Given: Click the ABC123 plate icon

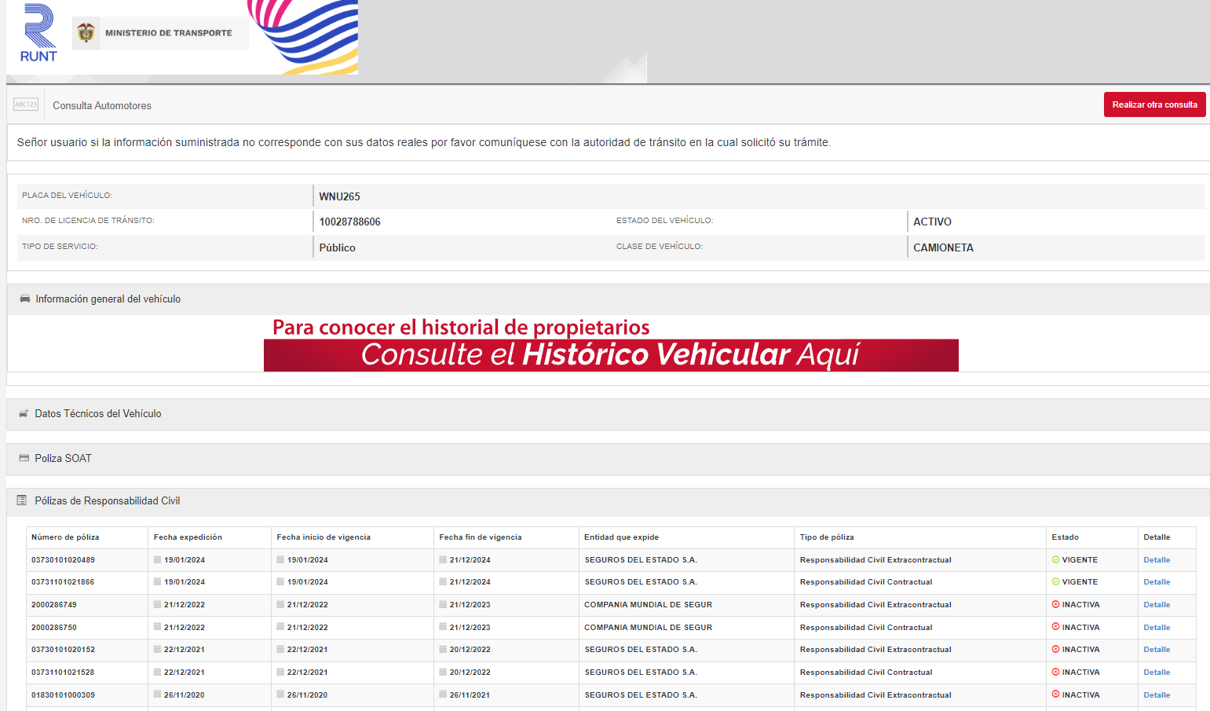Looking at the screenshot, I should tap(26, 104).
